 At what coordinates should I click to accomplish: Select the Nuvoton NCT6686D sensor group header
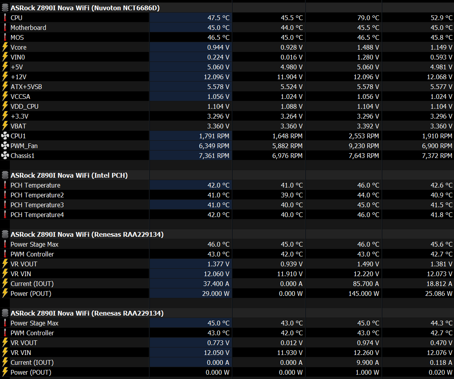point(85,8)
